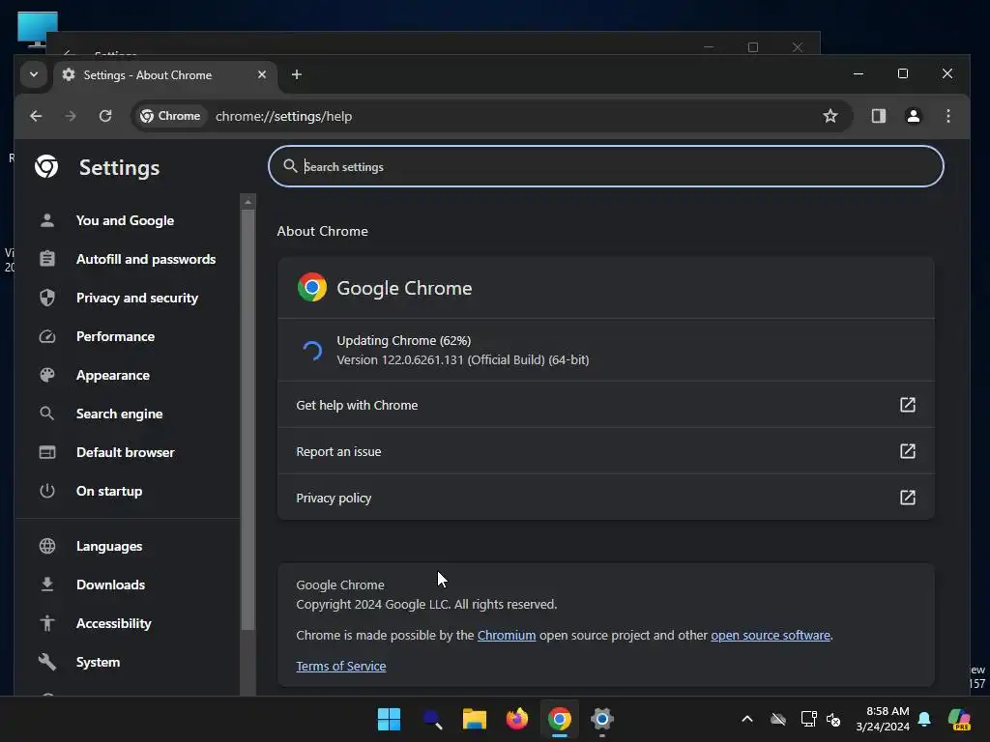
Task: Click external link icon for Report an issue
Action: 907,451
